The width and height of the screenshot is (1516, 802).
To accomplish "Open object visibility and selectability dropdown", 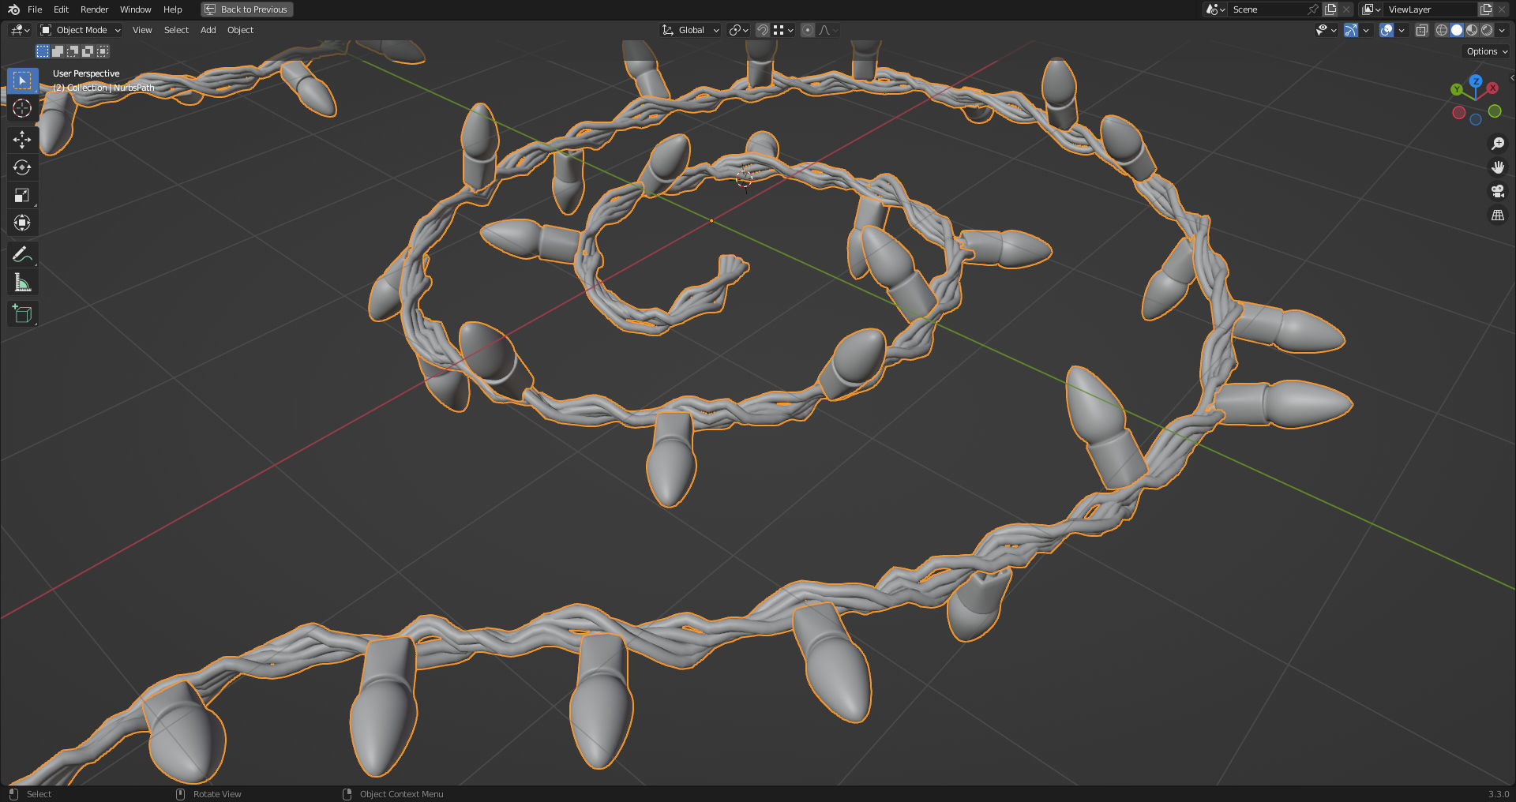I will click(1326, 30).
